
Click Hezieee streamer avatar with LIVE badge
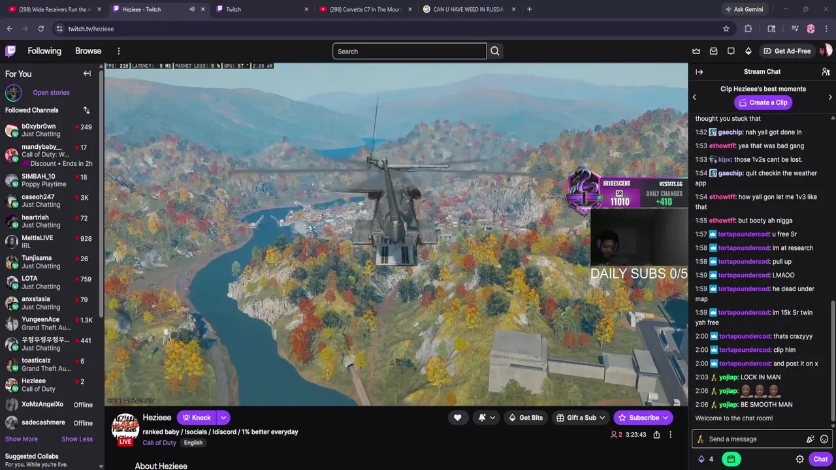[x=124, y=429]
